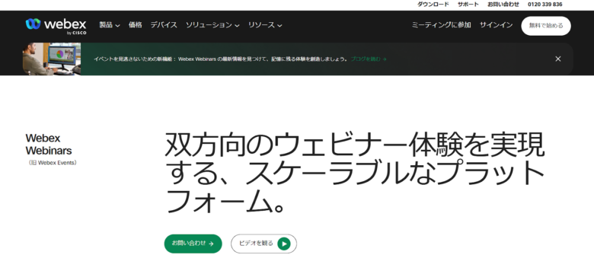Click the サインイン link
Viewport: 594px width, 274px height.
click(497, 25)
